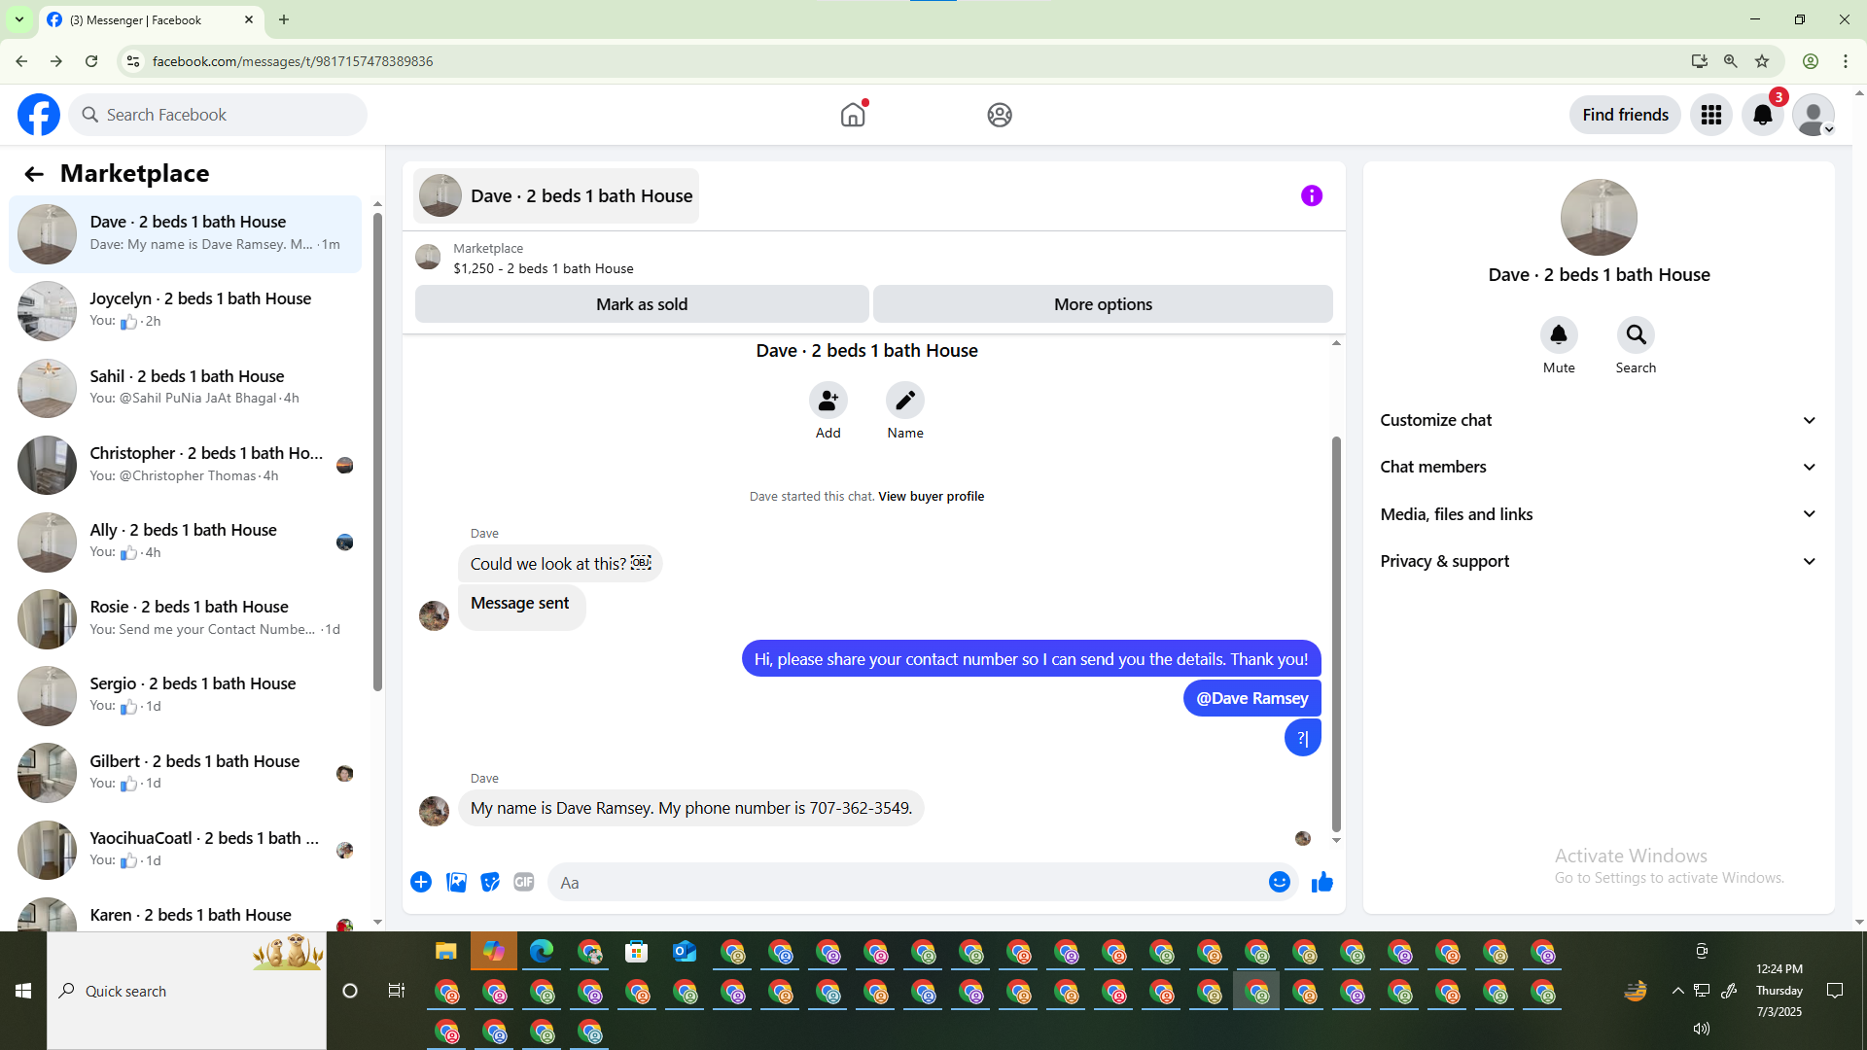This screenshot has width=1867, height=1050.
Task: Click the Aa message input field
Action: click(x=904, y=883)
